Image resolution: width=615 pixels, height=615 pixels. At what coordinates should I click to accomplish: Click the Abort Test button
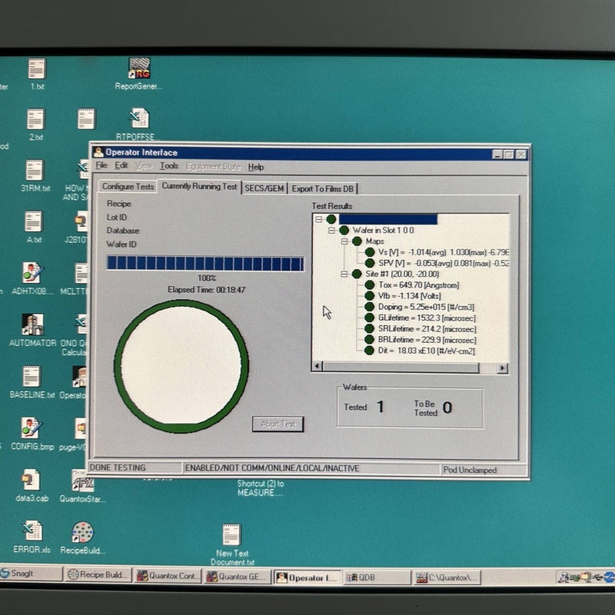point(278,424)
